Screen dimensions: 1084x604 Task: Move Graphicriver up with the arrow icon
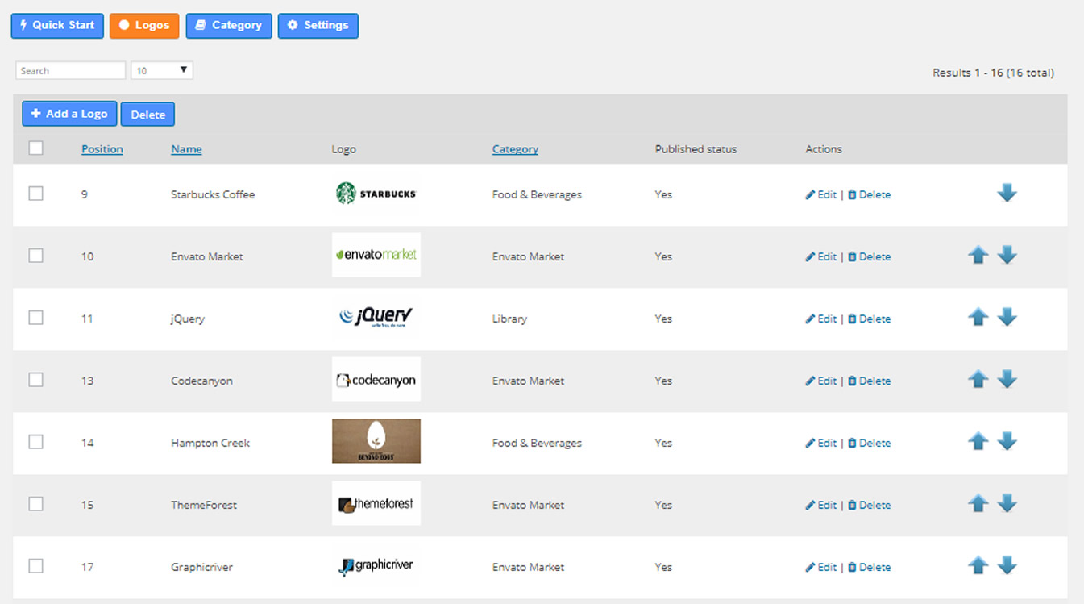click(x=978, y=566)
